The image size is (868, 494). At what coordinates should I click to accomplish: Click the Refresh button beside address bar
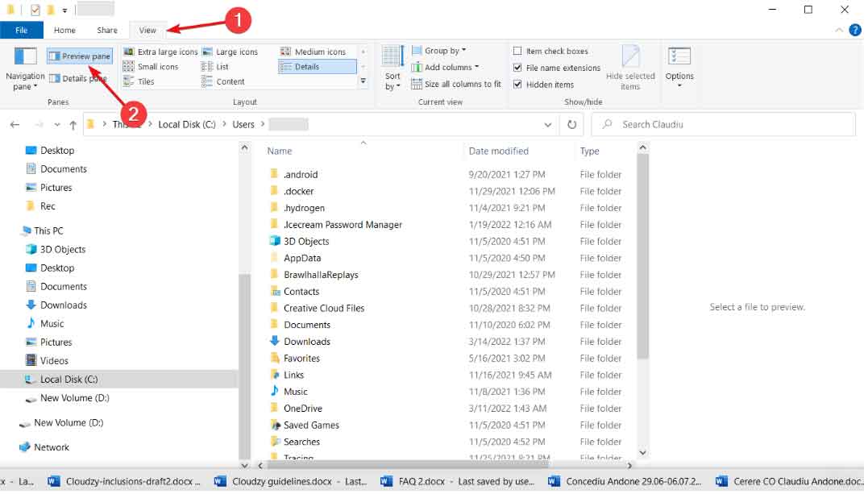tap(571, 125)
